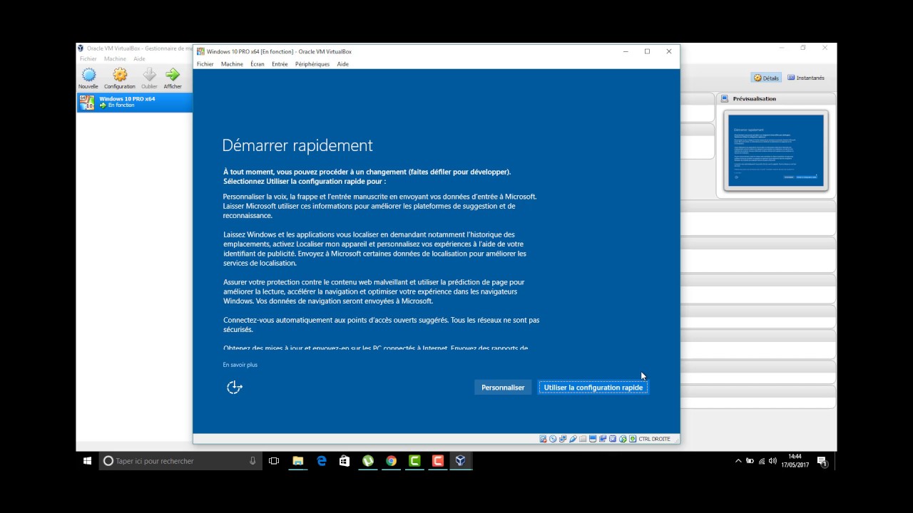This screenshot has height=513, width=913.
Task: Click the Cortana microphone icon
Action: [253, 461]
